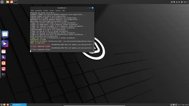The height and width of the screenshot is (106, 189).
Task: Open the orange update app in the dock
Action: tap(4, 63)
